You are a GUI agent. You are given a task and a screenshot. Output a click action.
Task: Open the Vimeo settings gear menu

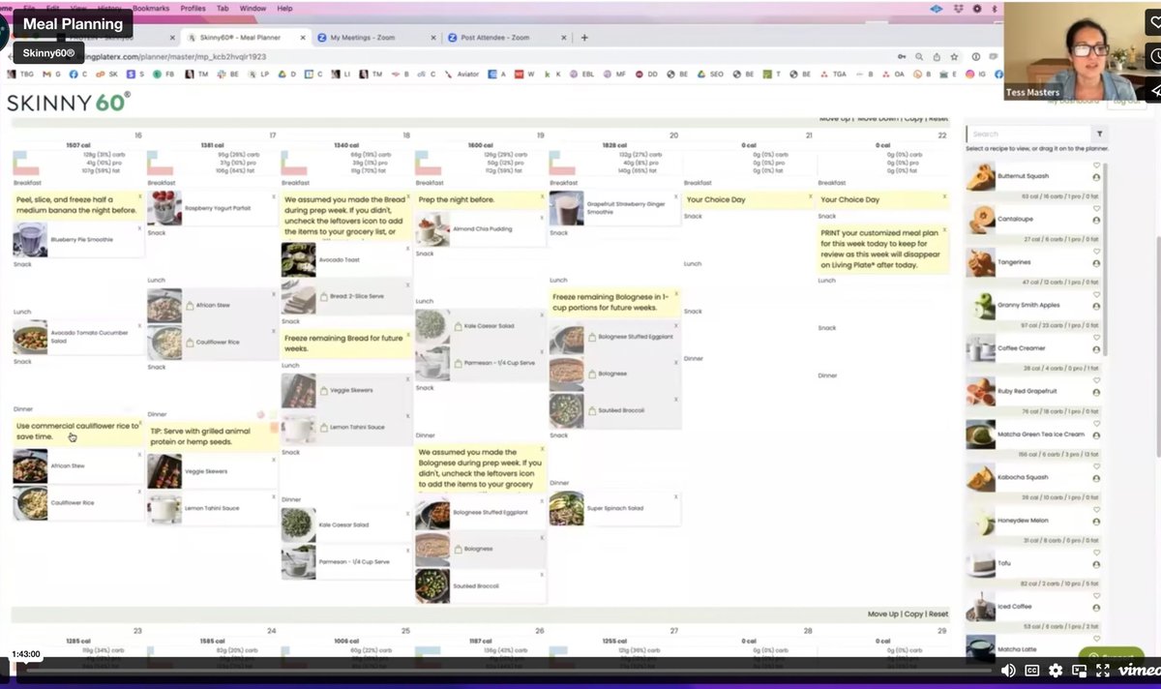click(x=1056, y=671)
